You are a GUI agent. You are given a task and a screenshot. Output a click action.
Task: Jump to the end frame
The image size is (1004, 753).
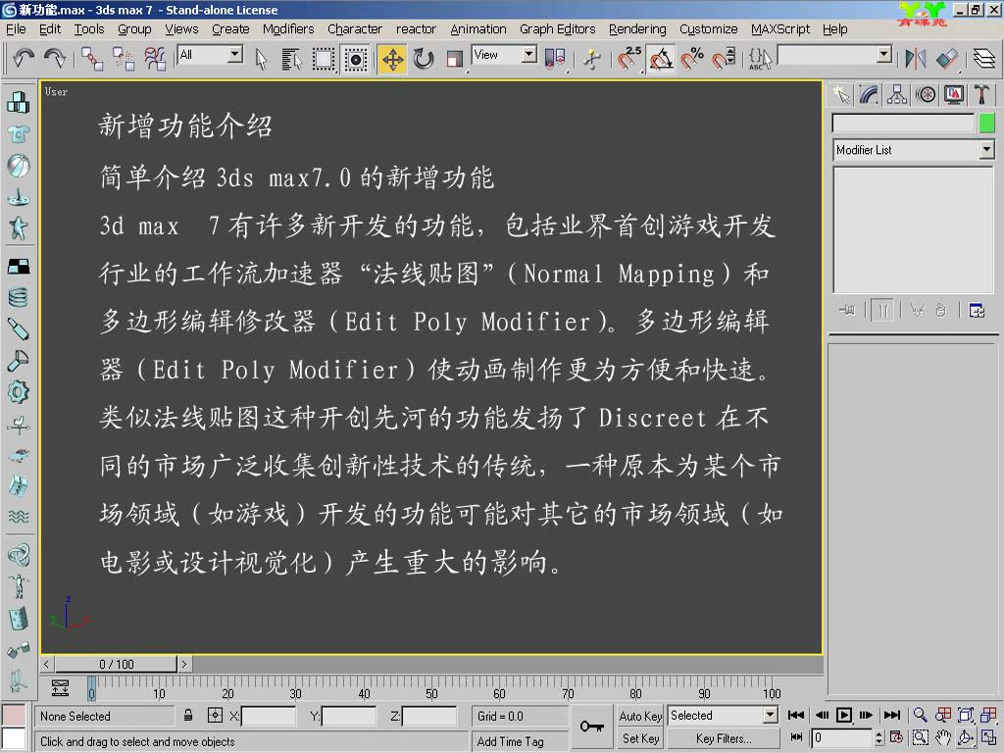892,715
